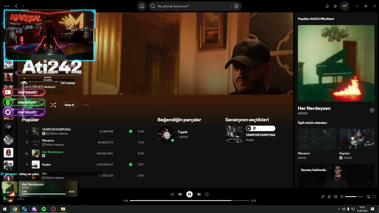Open the play queue icon
Screen dimensions: 379x213
[x=329, y=197]
